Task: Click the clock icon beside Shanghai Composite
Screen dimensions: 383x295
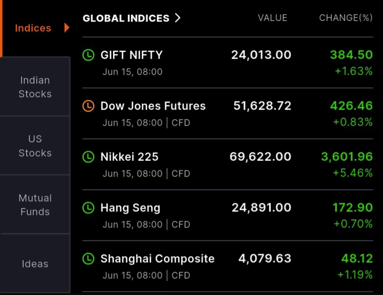Action: point(88,259)
